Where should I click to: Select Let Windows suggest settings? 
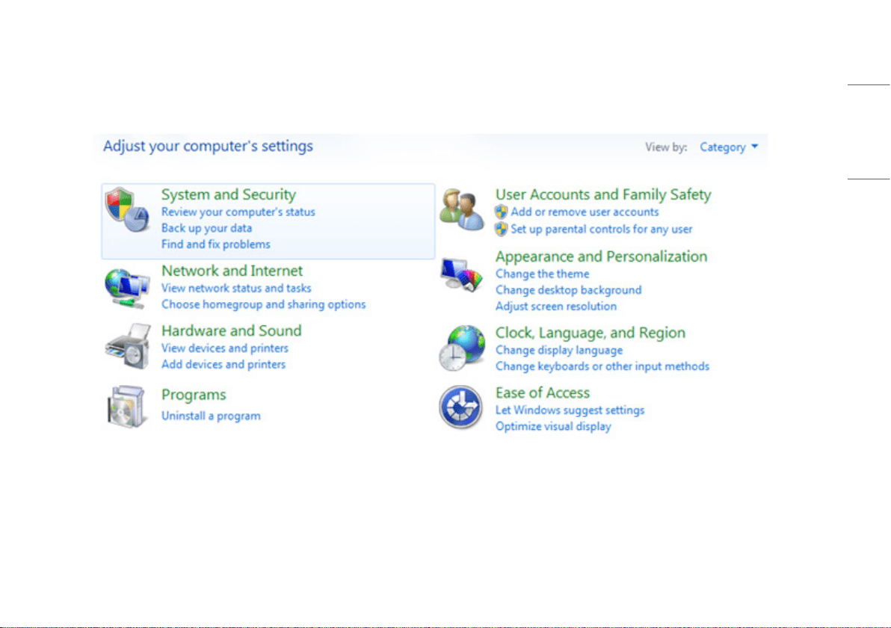tap(570, 410)
